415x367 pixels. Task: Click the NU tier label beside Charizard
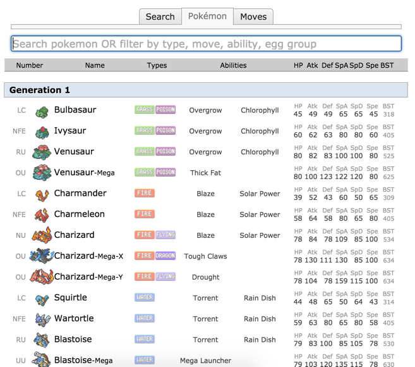[21, 235]
